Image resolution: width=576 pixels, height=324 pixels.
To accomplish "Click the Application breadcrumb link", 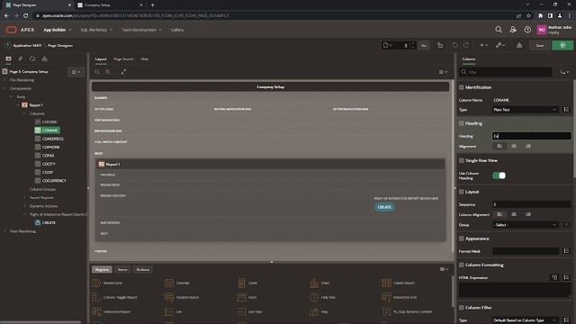I will tap(27, 46).
